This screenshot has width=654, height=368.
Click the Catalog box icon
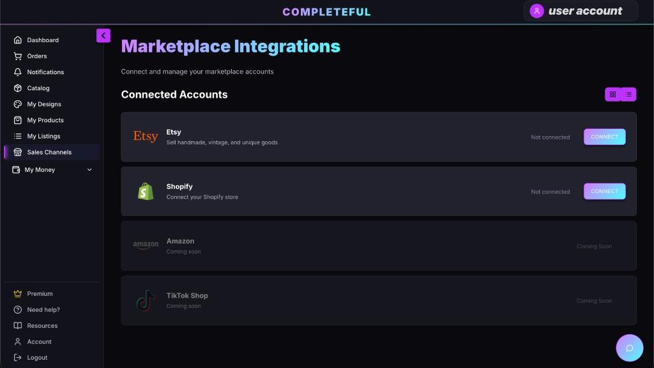tap(17, 88)
